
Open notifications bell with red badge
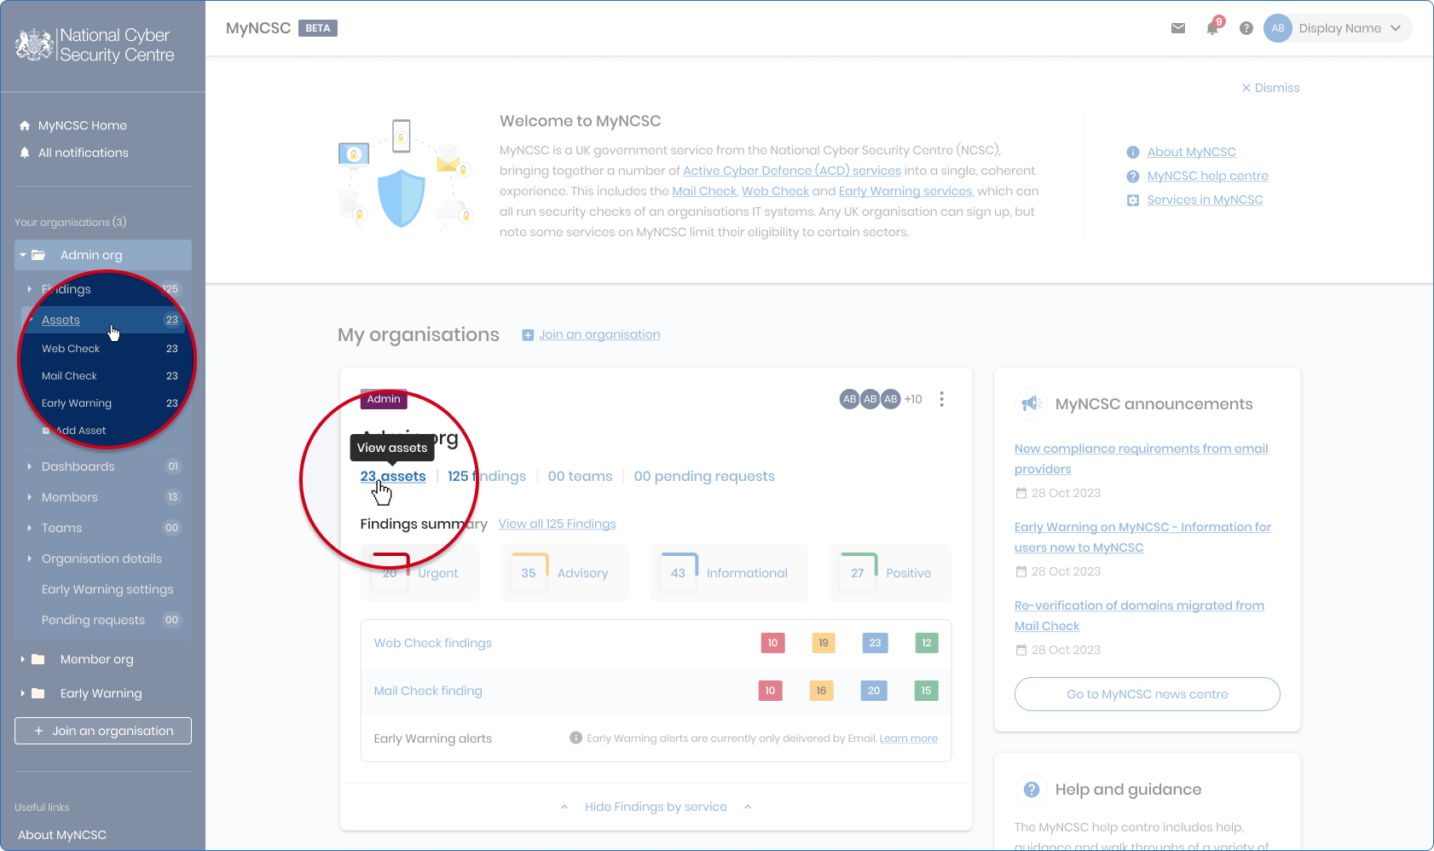1214,27
